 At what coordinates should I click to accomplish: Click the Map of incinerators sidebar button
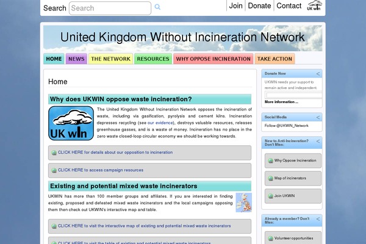point(293,178)
